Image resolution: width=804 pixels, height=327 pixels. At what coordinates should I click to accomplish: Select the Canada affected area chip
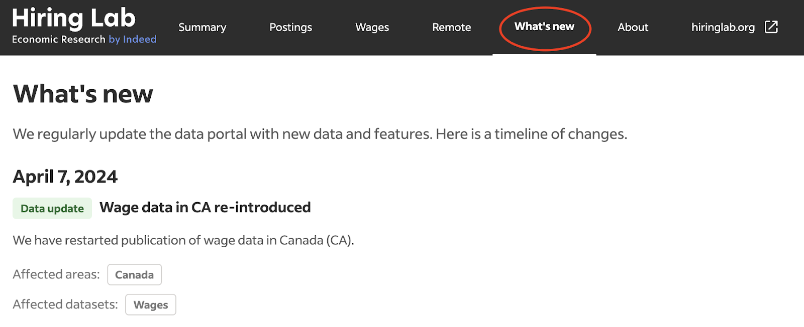(134, 274)
